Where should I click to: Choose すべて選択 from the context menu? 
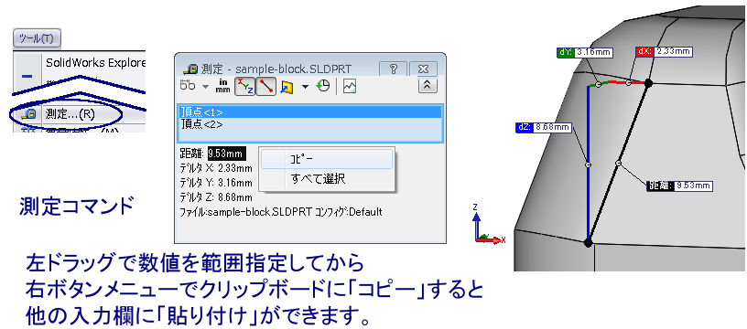pyautogui.click(x=327, y=179)
